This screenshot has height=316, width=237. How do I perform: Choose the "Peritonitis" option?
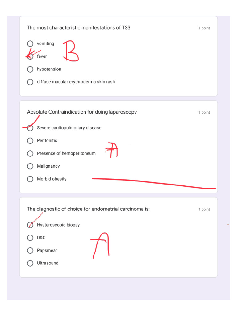click(30, 141)
